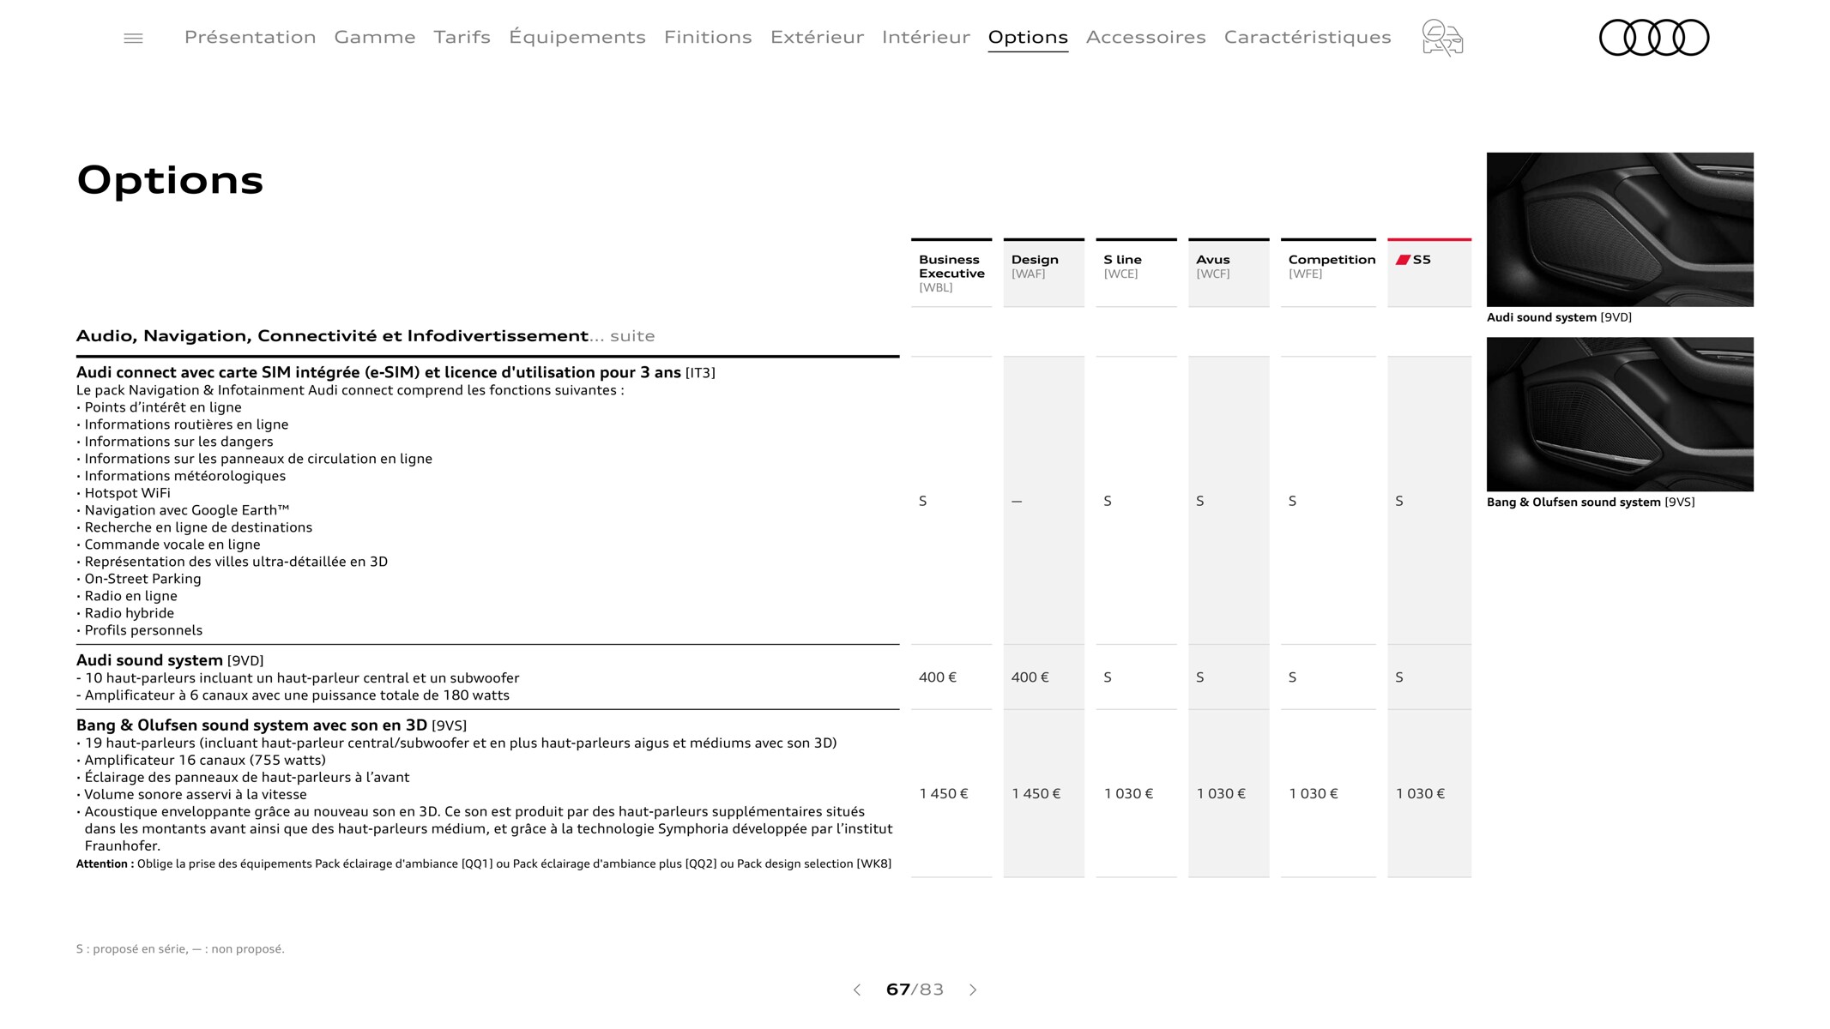Click Commande vocale en ligne bullet

(x=168, y=545)
